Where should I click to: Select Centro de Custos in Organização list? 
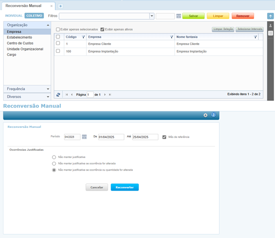pyautogui.click(x=20, y=43)
